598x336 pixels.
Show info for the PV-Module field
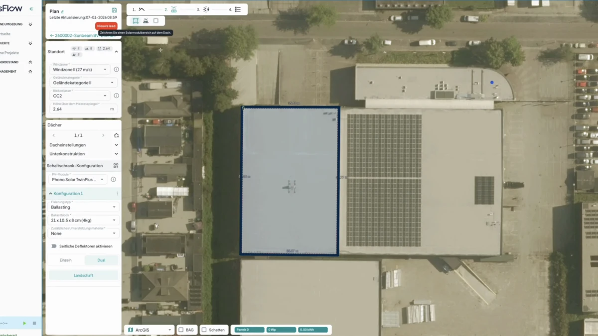click(114, 180)
